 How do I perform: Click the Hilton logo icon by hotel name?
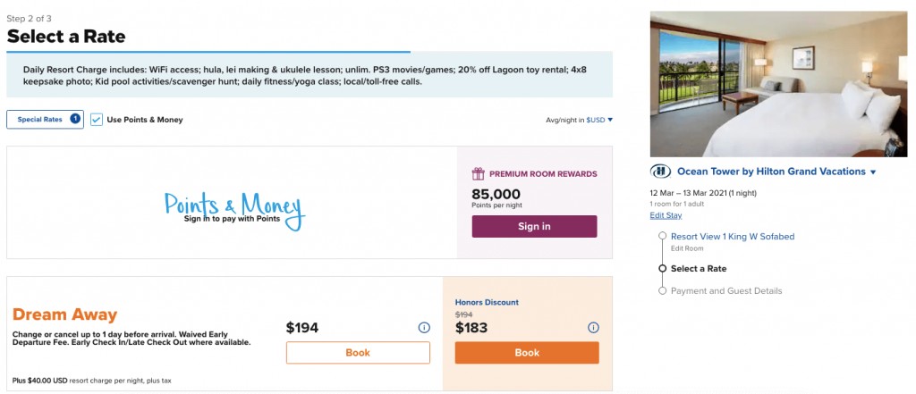pos(660,172)
